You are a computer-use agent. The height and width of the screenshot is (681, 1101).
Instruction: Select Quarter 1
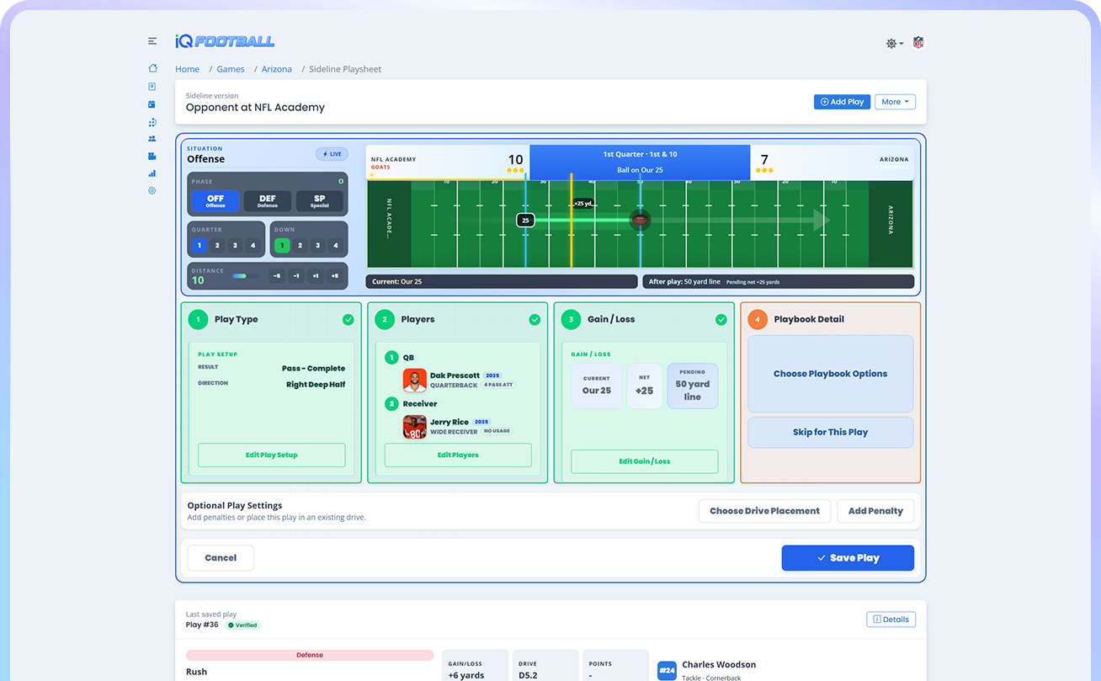[x=199, y=246]
